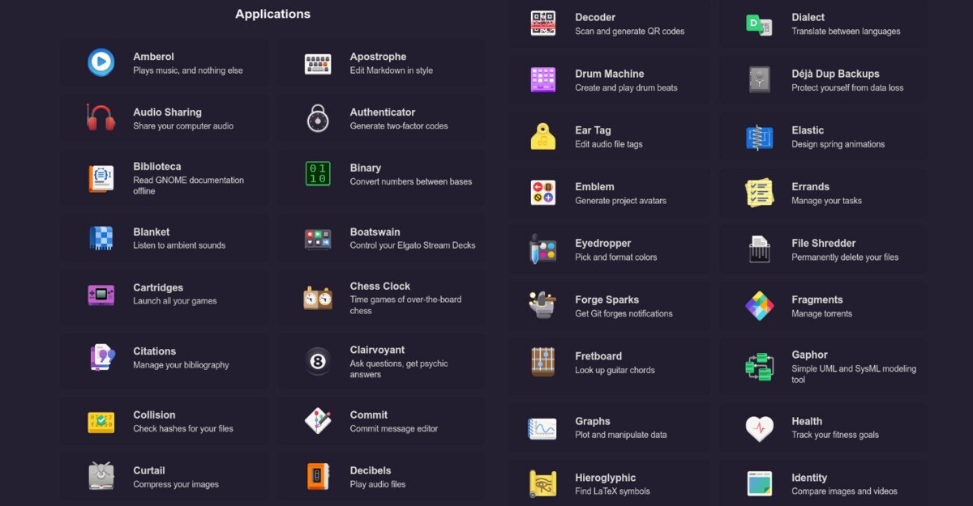Viewport: 973px width, 506px height.
Task: Select the Audio Sharing headphones icon
Action: (101, 118)
